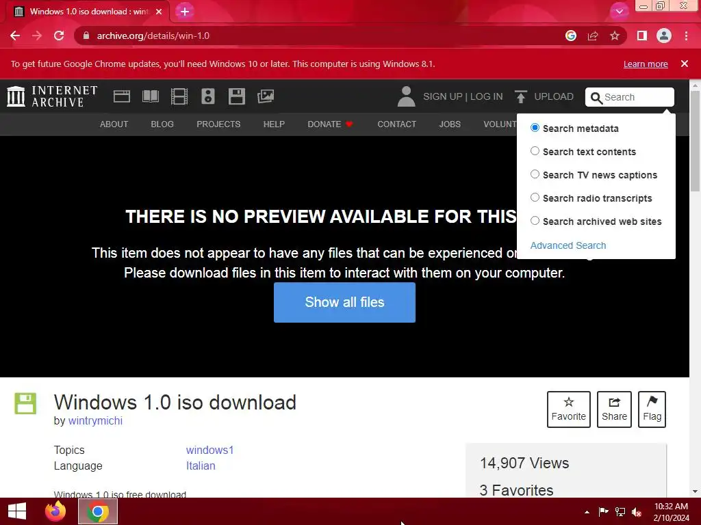
Task: Click the Chrome taskbar icon
Action: click(98, 511)
